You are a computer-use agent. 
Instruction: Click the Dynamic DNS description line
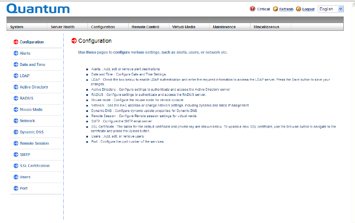tap(144, 111)
